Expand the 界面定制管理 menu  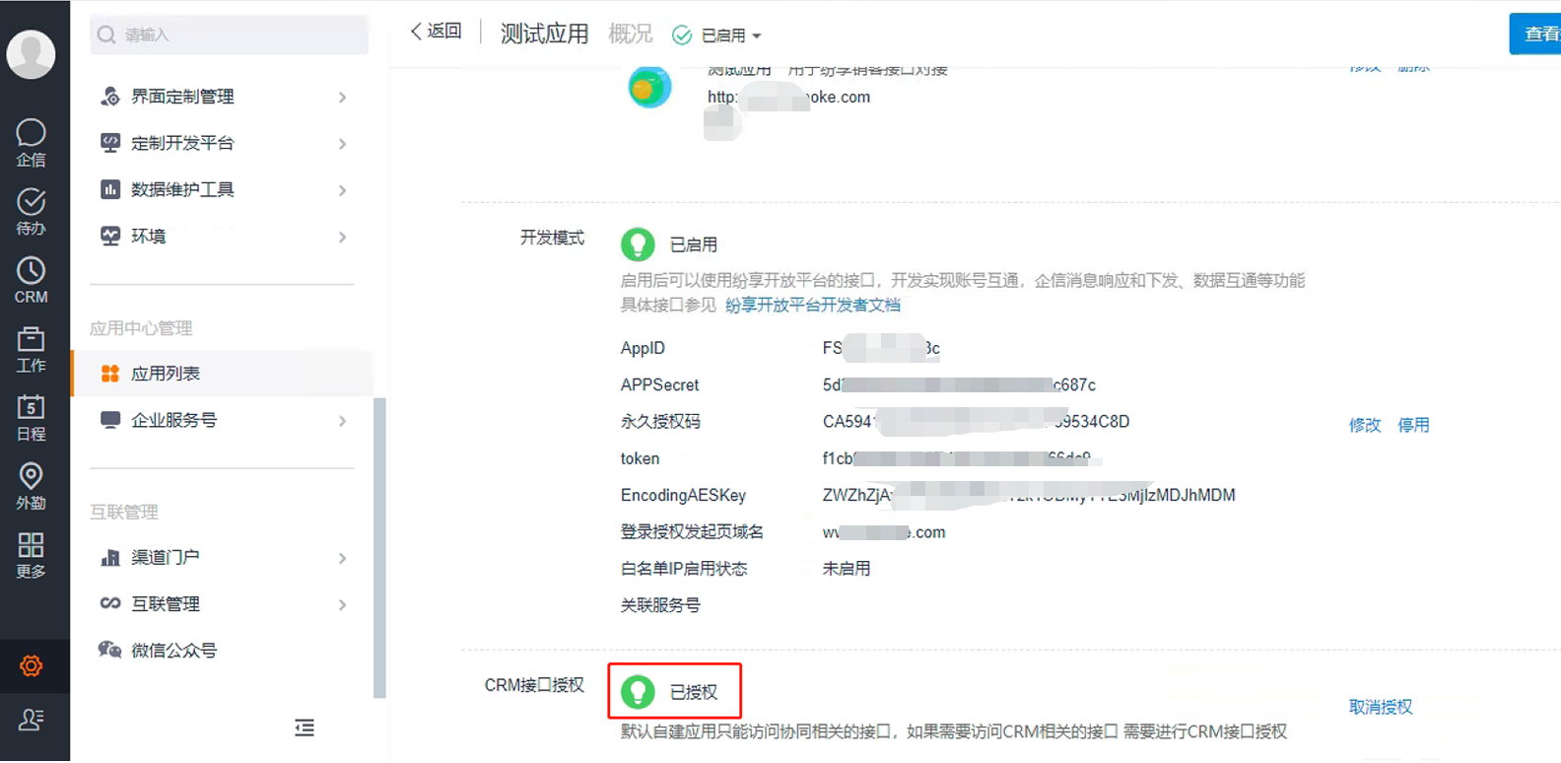[223, 97]
